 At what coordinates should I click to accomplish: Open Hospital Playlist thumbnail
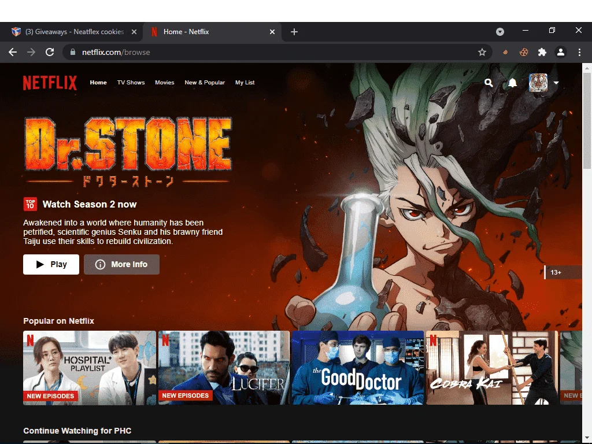(90, 368)
